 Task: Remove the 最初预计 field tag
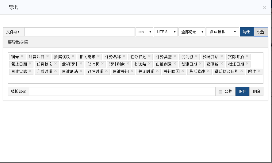tap(81, 63)
